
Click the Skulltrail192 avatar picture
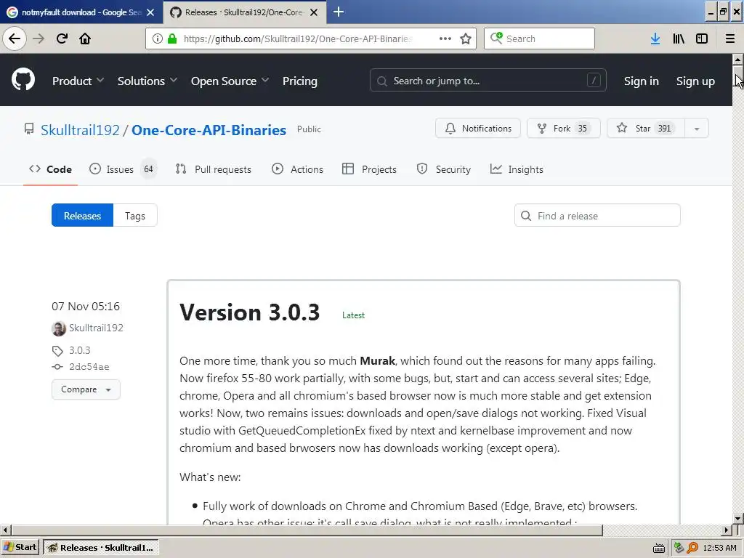click(x=59, y=328)
